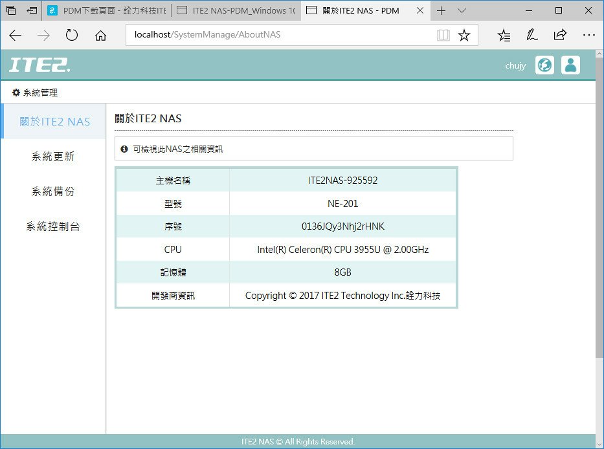Click the 開發商資訊 label cell
The image size is (604, 449).
click(173, 296)
